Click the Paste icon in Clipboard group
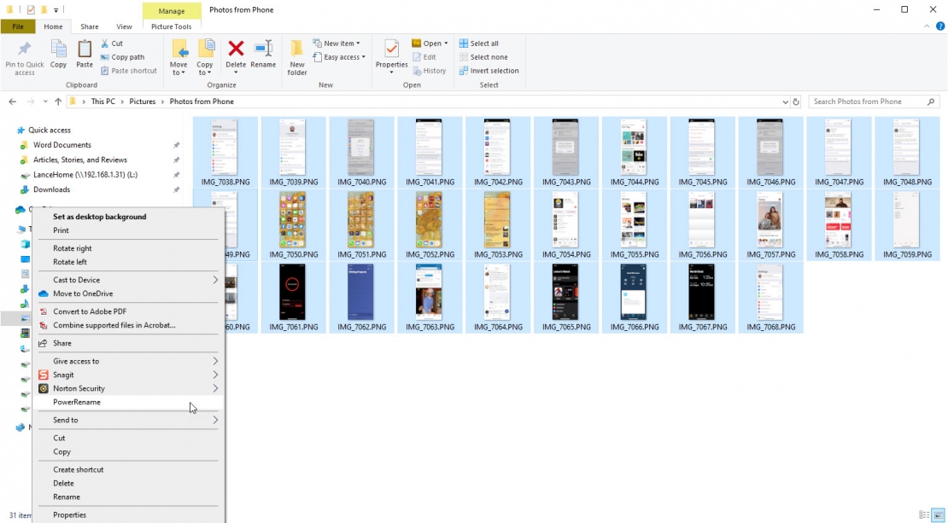The width and height of the screenshot is (948, 523). pyautogui.click(x=85, y=49)
